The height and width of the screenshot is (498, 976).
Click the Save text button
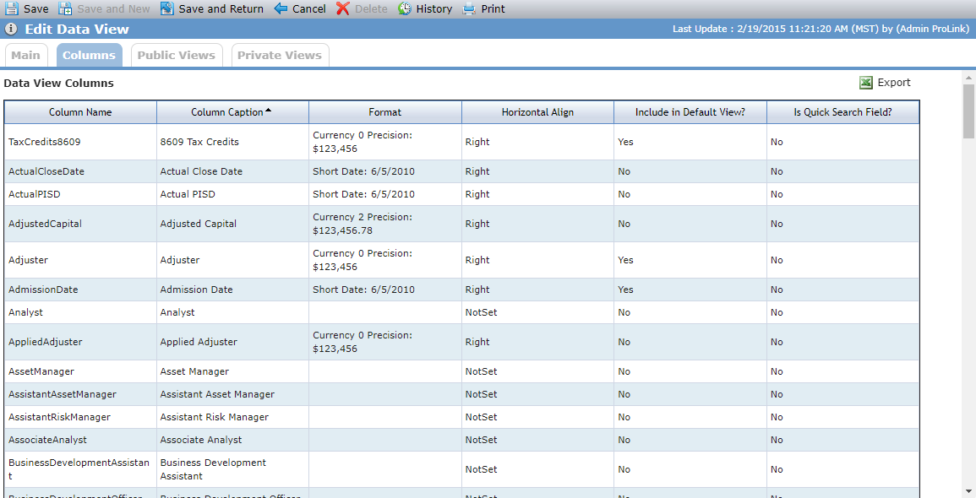tap(36, 8)
